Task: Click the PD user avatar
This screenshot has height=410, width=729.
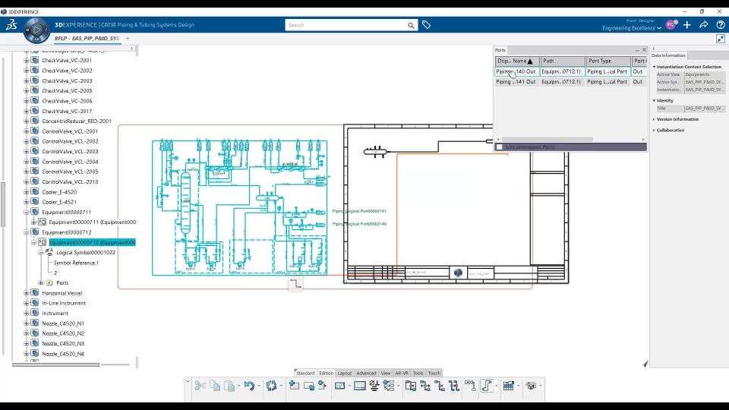Action: (x=671, y=25)
